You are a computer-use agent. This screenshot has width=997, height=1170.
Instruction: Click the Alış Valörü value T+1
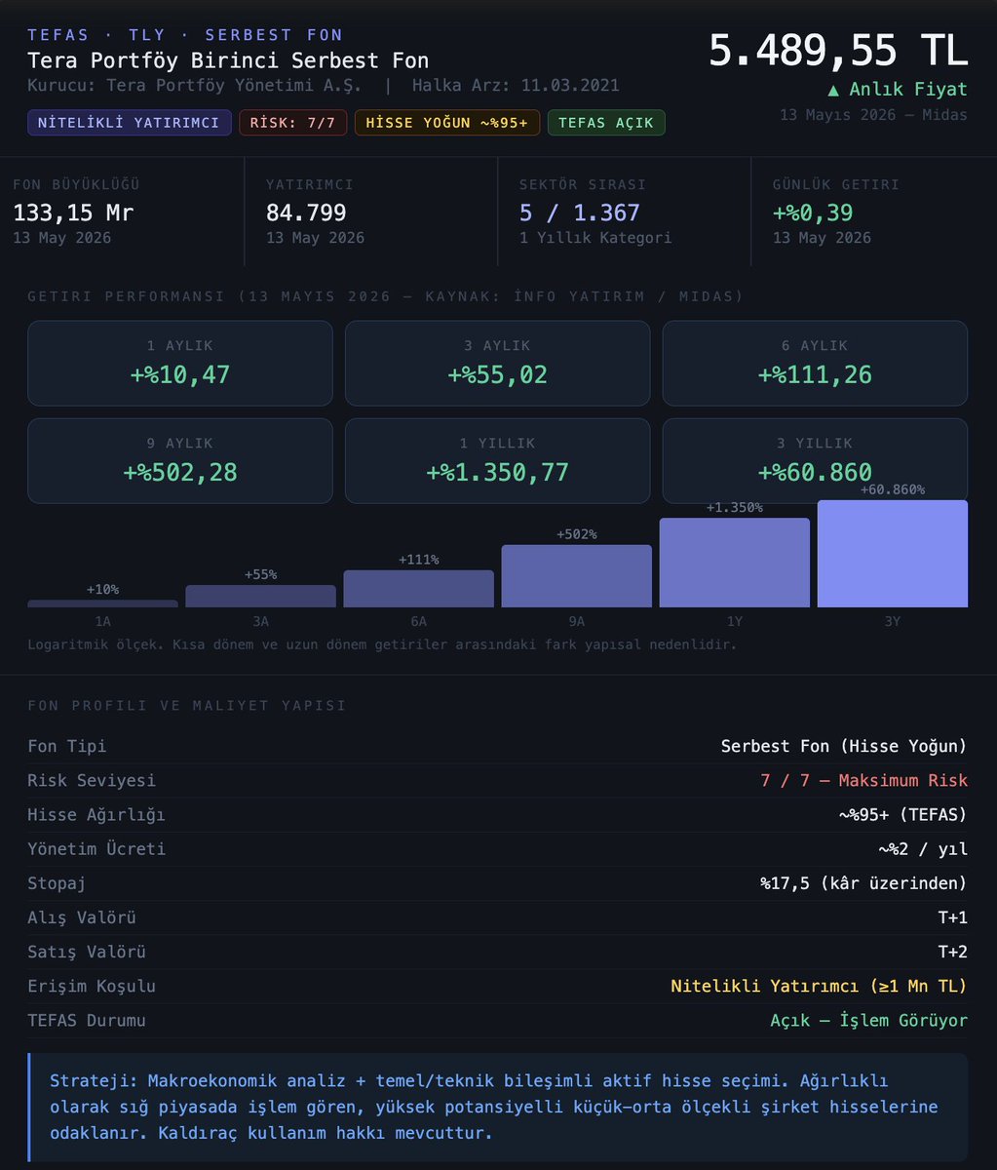point(953,917)
